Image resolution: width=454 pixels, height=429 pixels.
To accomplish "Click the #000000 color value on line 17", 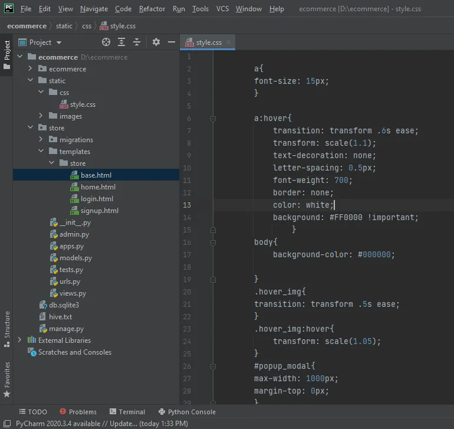I will [x=374, y=254].
